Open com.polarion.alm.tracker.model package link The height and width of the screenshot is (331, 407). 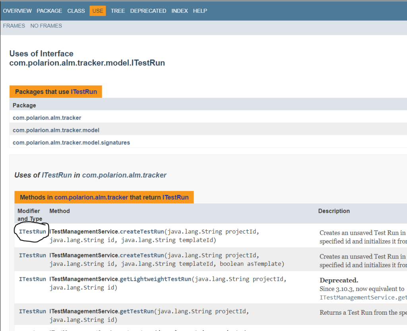pyautogui.click(x=56, y=130)
